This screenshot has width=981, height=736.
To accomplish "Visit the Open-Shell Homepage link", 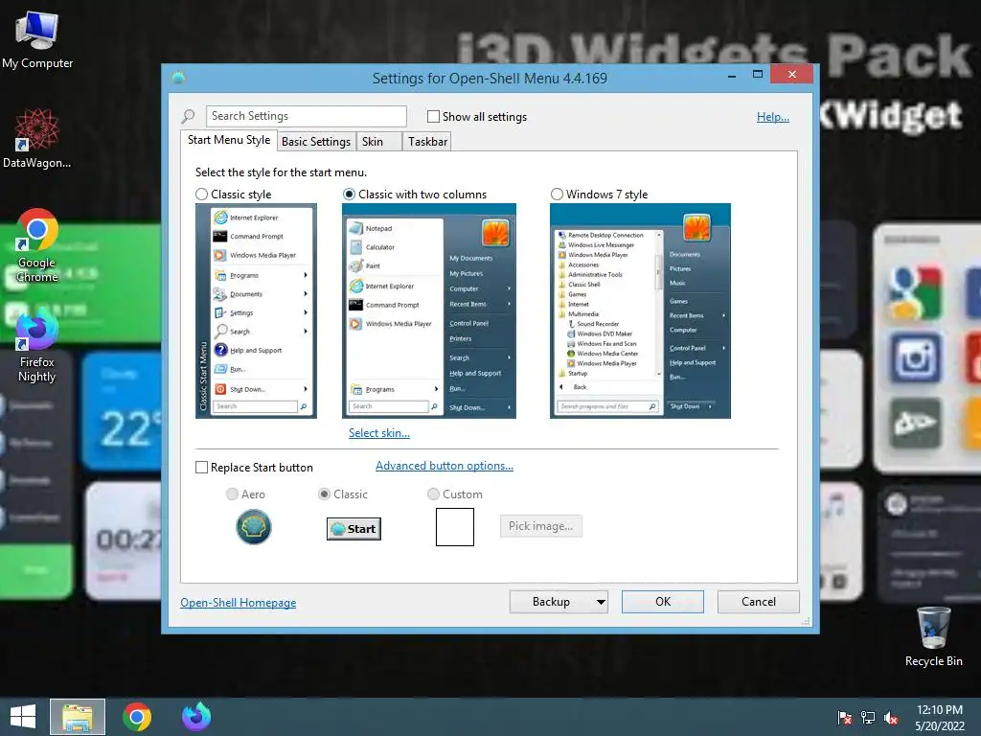I will click(x=239, y=603).
